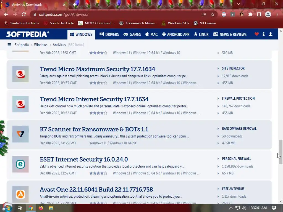Open a new browser tab

(75, 5)
